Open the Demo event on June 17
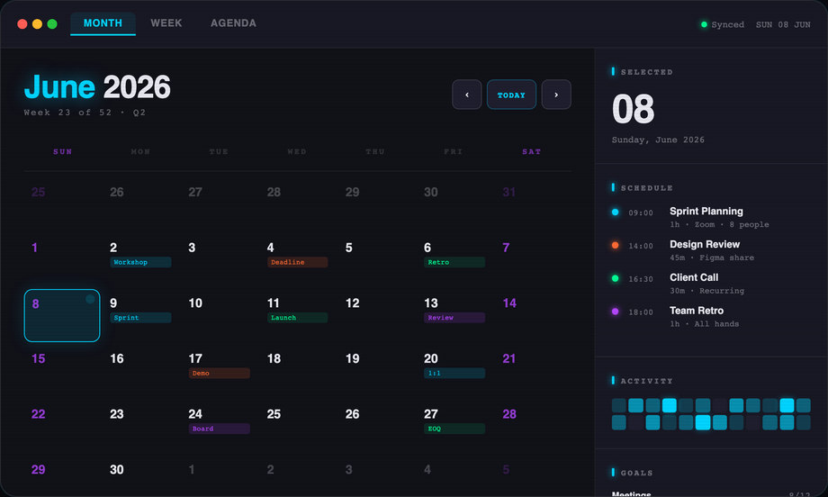The width and height of the screenshot is (828, 497). (x=219, y=373)
